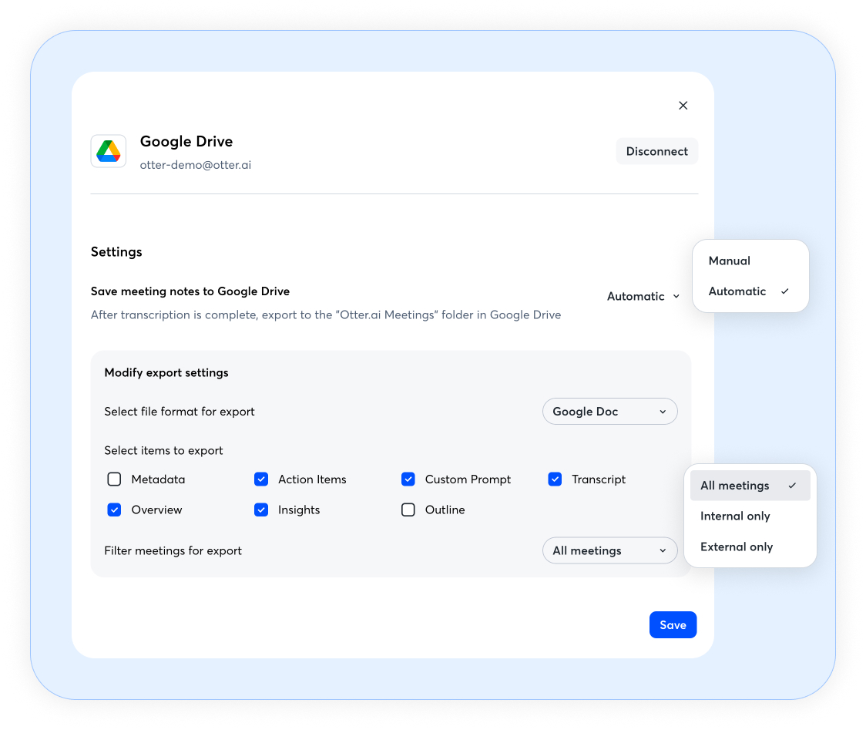Uncheck the Custom Prompt checkbox

pyautogui.click(x=408, y=479)
